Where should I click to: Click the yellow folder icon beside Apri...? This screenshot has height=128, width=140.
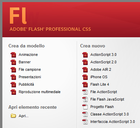pyautogui.click(x=13, y=116)
